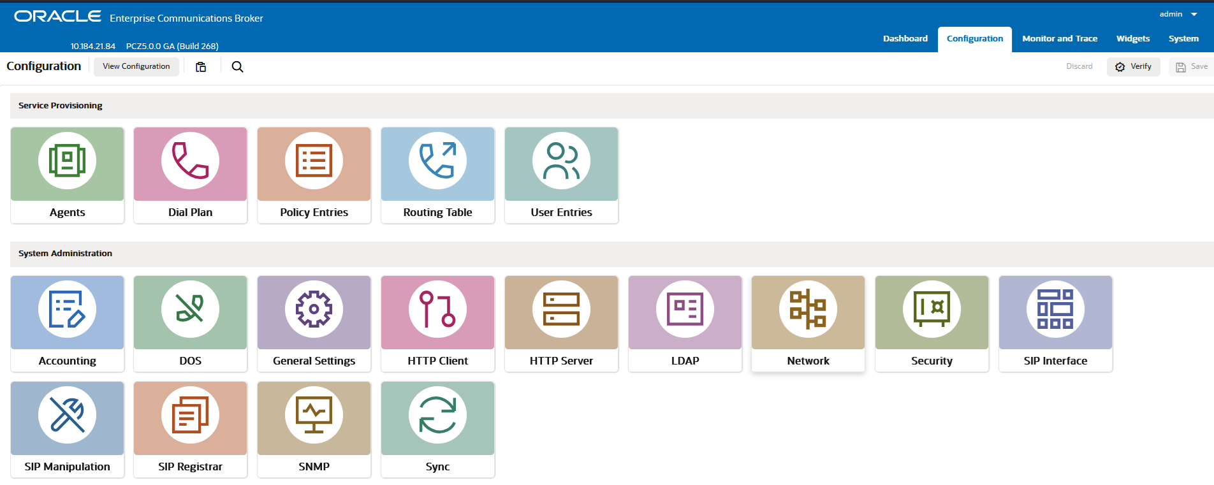
Task: Open the Dial Plan tile
Action: pos(191,175)
